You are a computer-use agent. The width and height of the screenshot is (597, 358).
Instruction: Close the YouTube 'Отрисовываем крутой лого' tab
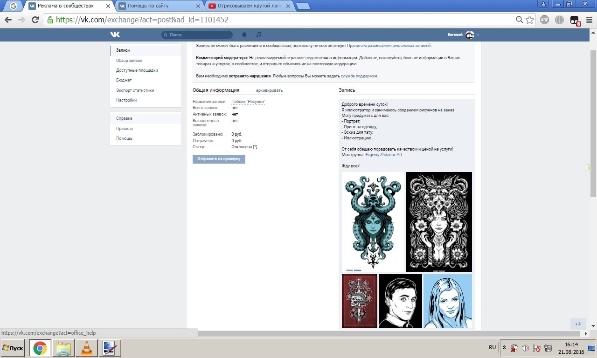[288, 6]
